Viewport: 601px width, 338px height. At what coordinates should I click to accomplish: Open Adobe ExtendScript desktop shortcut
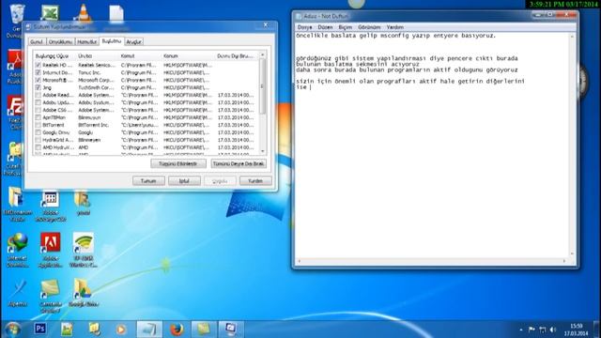[50, 199]
